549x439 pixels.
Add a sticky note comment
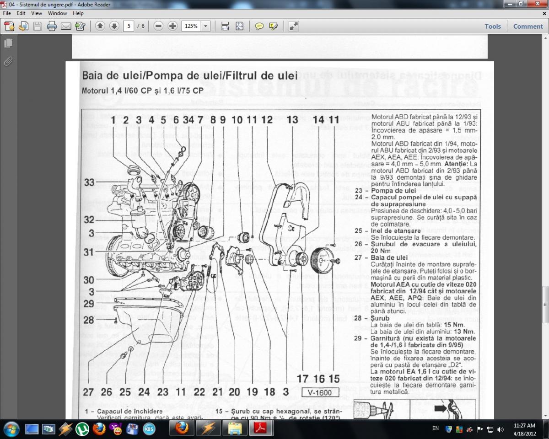[x=259, y=26]
